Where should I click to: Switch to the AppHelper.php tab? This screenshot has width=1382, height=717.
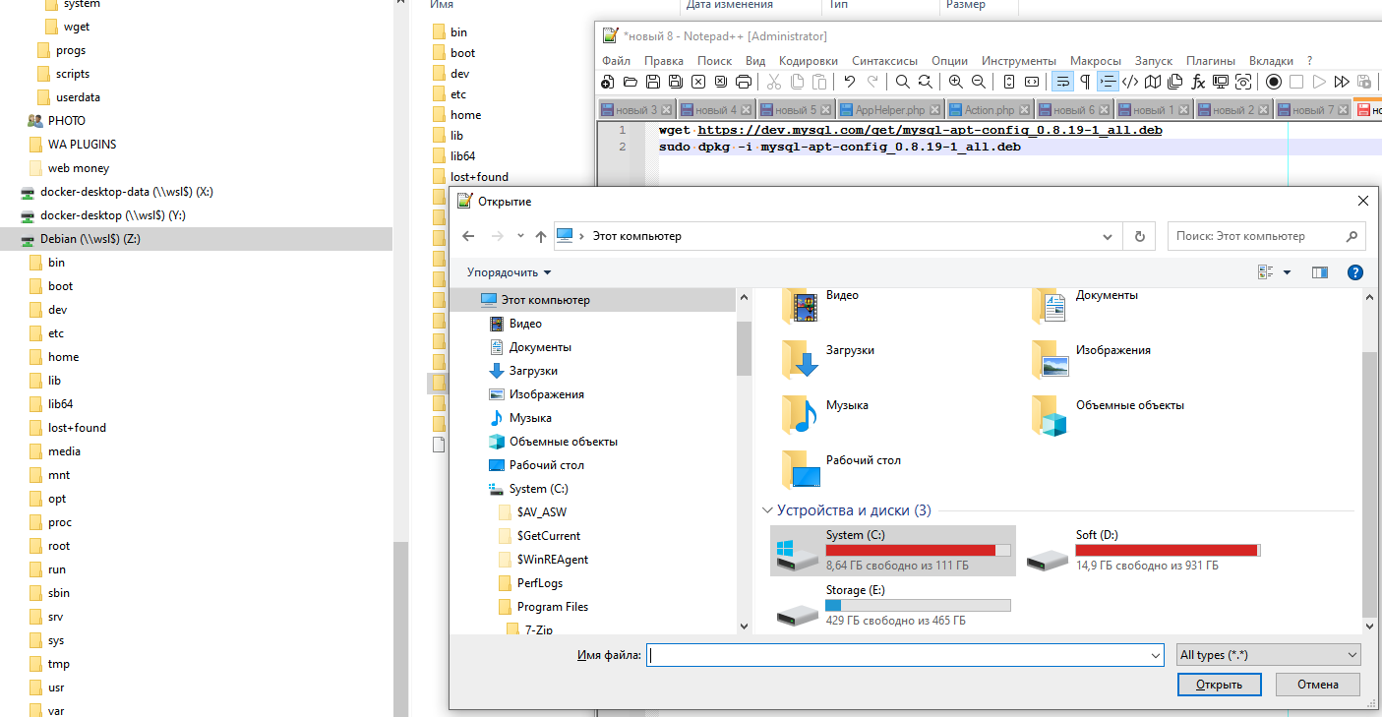pyautogui.click(x=890, y=110)
